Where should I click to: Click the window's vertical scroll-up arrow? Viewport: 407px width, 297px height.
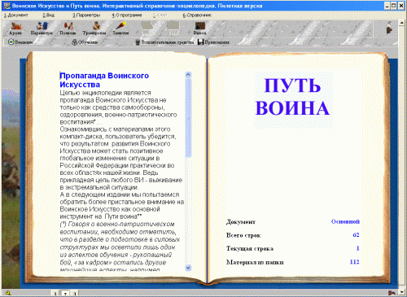tap(402, 23)
